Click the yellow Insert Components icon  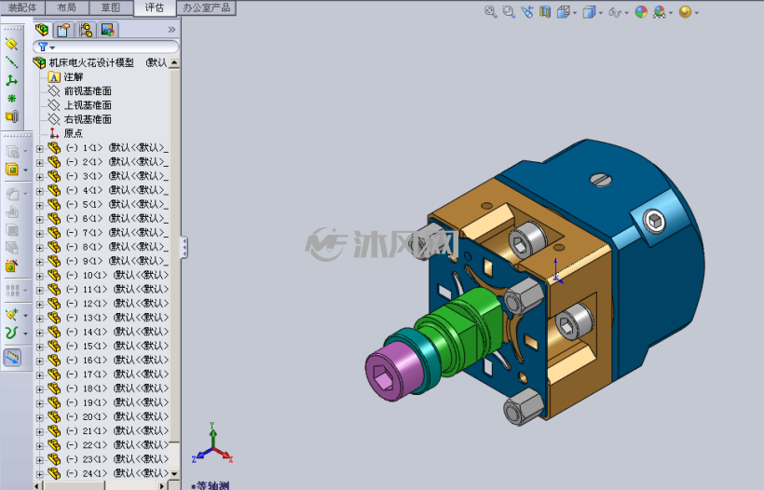click(12, 170)
